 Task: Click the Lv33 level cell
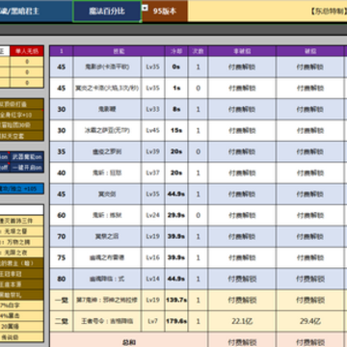tap(153, 110)
